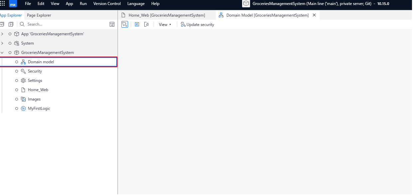Select the Entity tool in toolbar

pyautogui.click(x=137, y=24)
